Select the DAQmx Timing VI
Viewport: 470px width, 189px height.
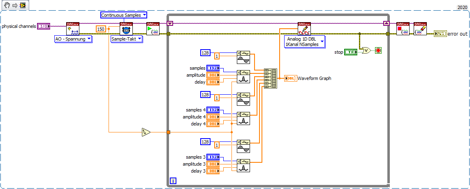tap(126, 29)
